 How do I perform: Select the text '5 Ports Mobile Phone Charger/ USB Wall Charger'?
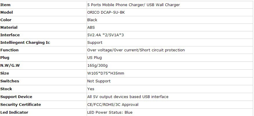click(x=133, y=5)
